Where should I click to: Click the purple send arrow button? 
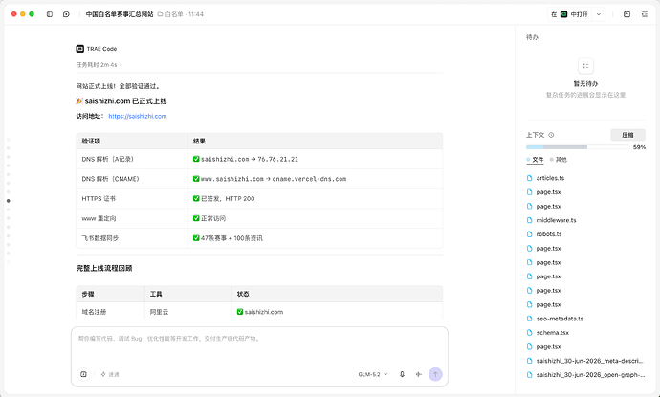(435, 374)
